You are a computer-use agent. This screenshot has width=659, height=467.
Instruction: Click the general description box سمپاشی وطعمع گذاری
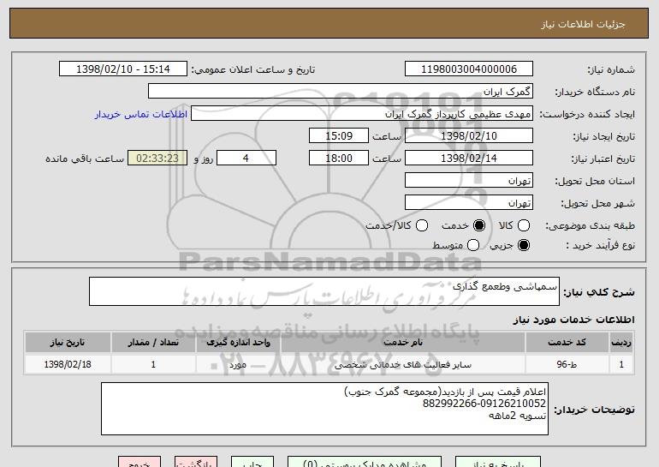click(x=324, y=291)
